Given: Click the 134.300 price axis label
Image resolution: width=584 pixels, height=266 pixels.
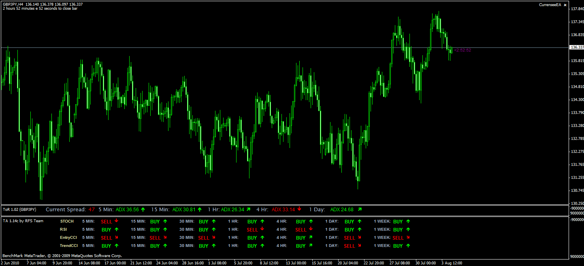Looking at the screenshot, I should click(577, 99).
